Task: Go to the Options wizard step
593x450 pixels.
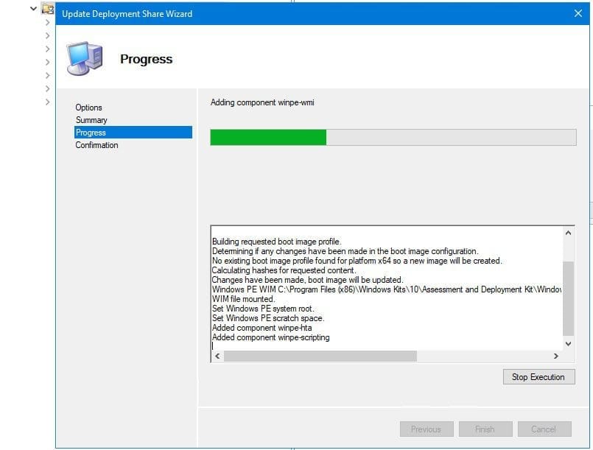Action: pos(89,108)
